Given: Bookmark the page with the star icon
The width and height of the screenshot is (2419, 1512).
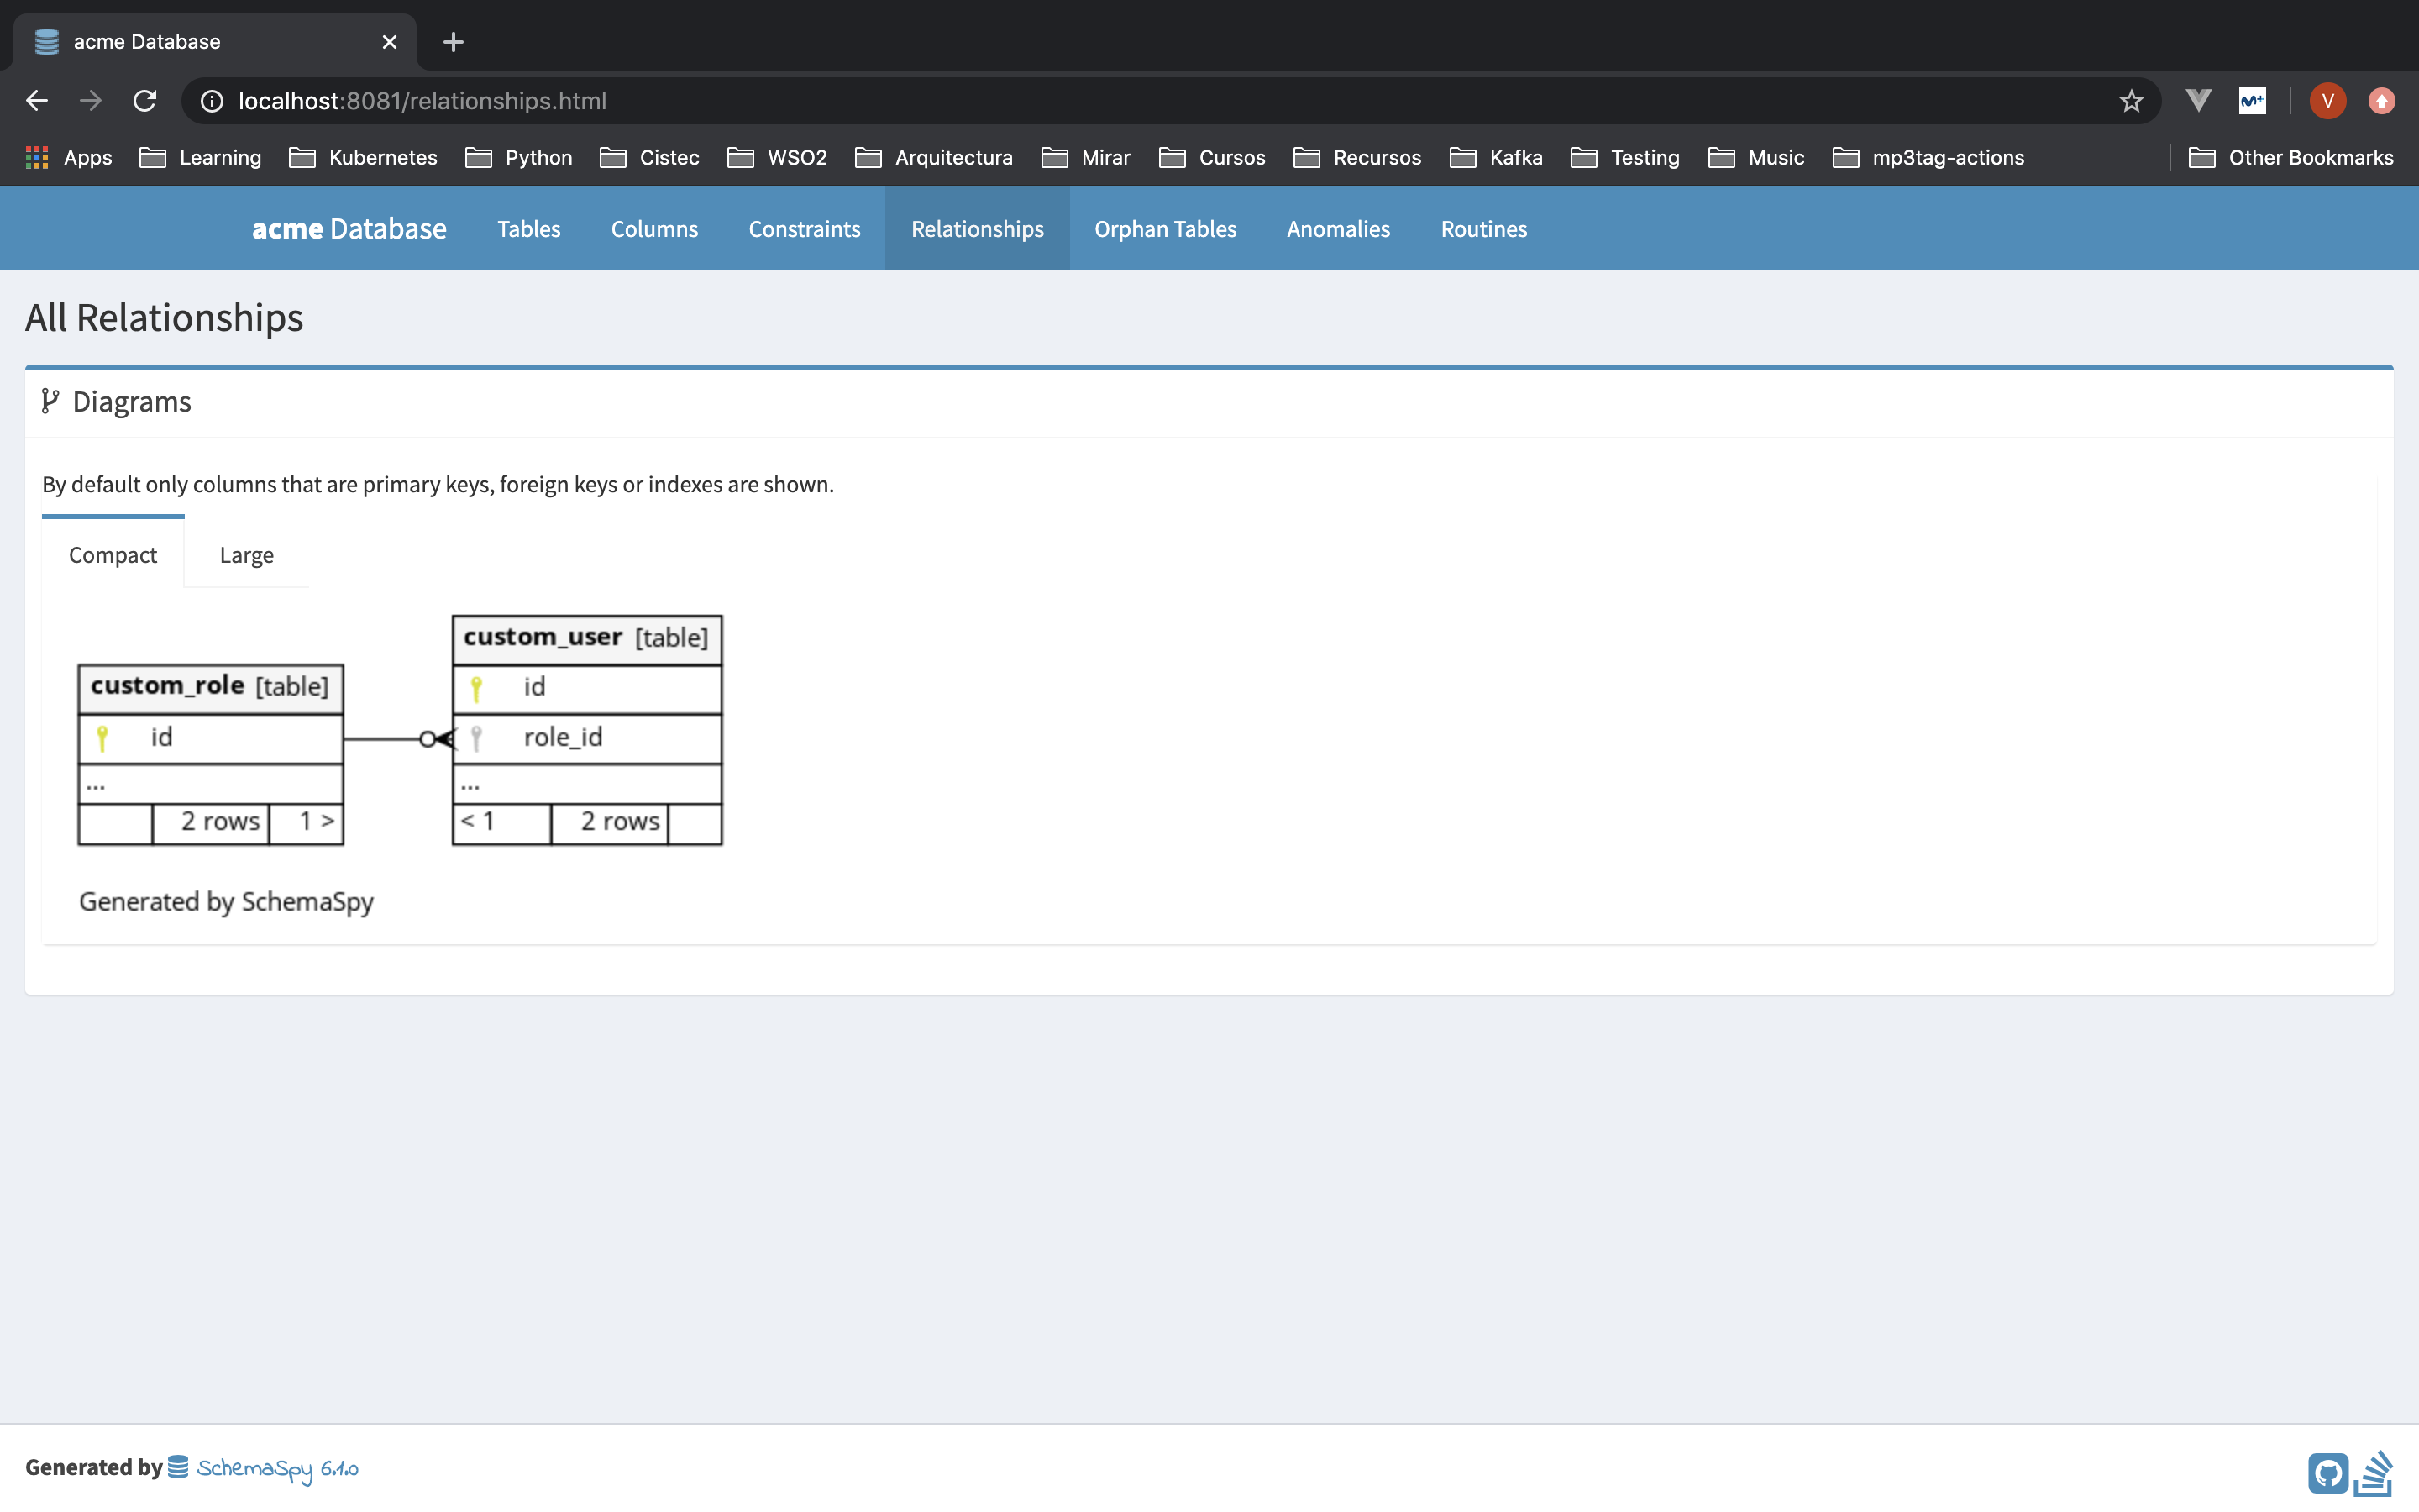Looking at the screenshot, I should coord(2131,101).
